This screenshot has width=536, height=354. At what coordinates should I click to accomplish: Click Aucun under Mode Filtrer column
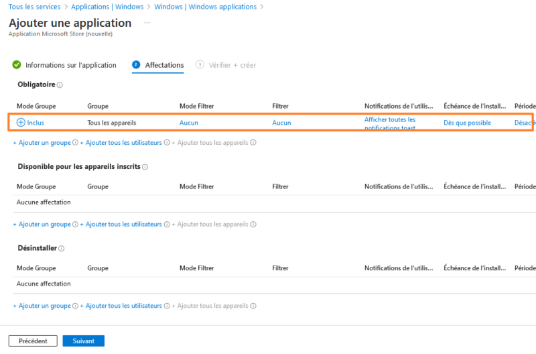pyautogui.click(x=189, y=123)
